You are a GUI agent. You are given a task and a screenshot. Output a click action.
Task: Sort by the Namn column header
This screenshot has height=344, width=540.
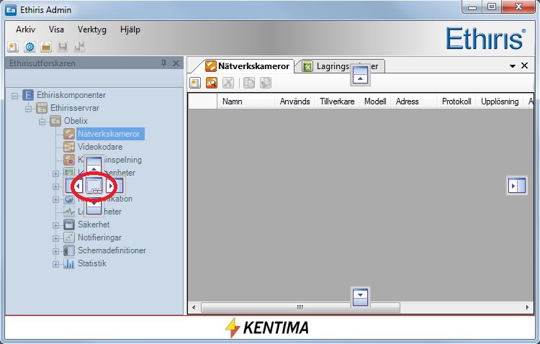click(246, 101)
